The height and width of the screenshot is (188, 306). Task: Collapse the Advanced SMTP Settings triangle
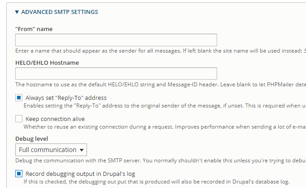pyautogui.click(x=17, y=12)
